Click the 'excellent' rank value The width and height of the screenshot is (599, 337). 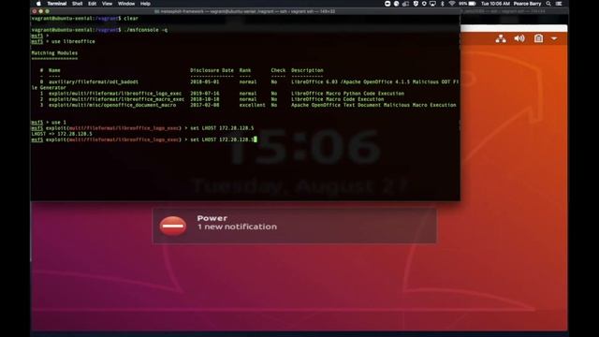tap(252, 105)
